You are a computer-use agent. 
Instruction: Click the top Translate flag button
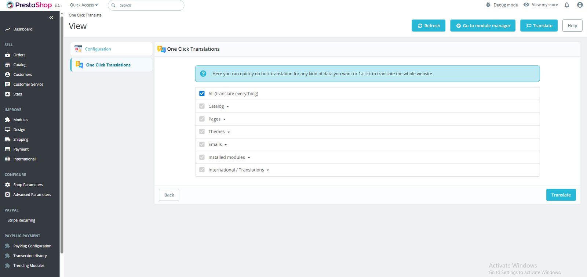click(x=539, y=26)
